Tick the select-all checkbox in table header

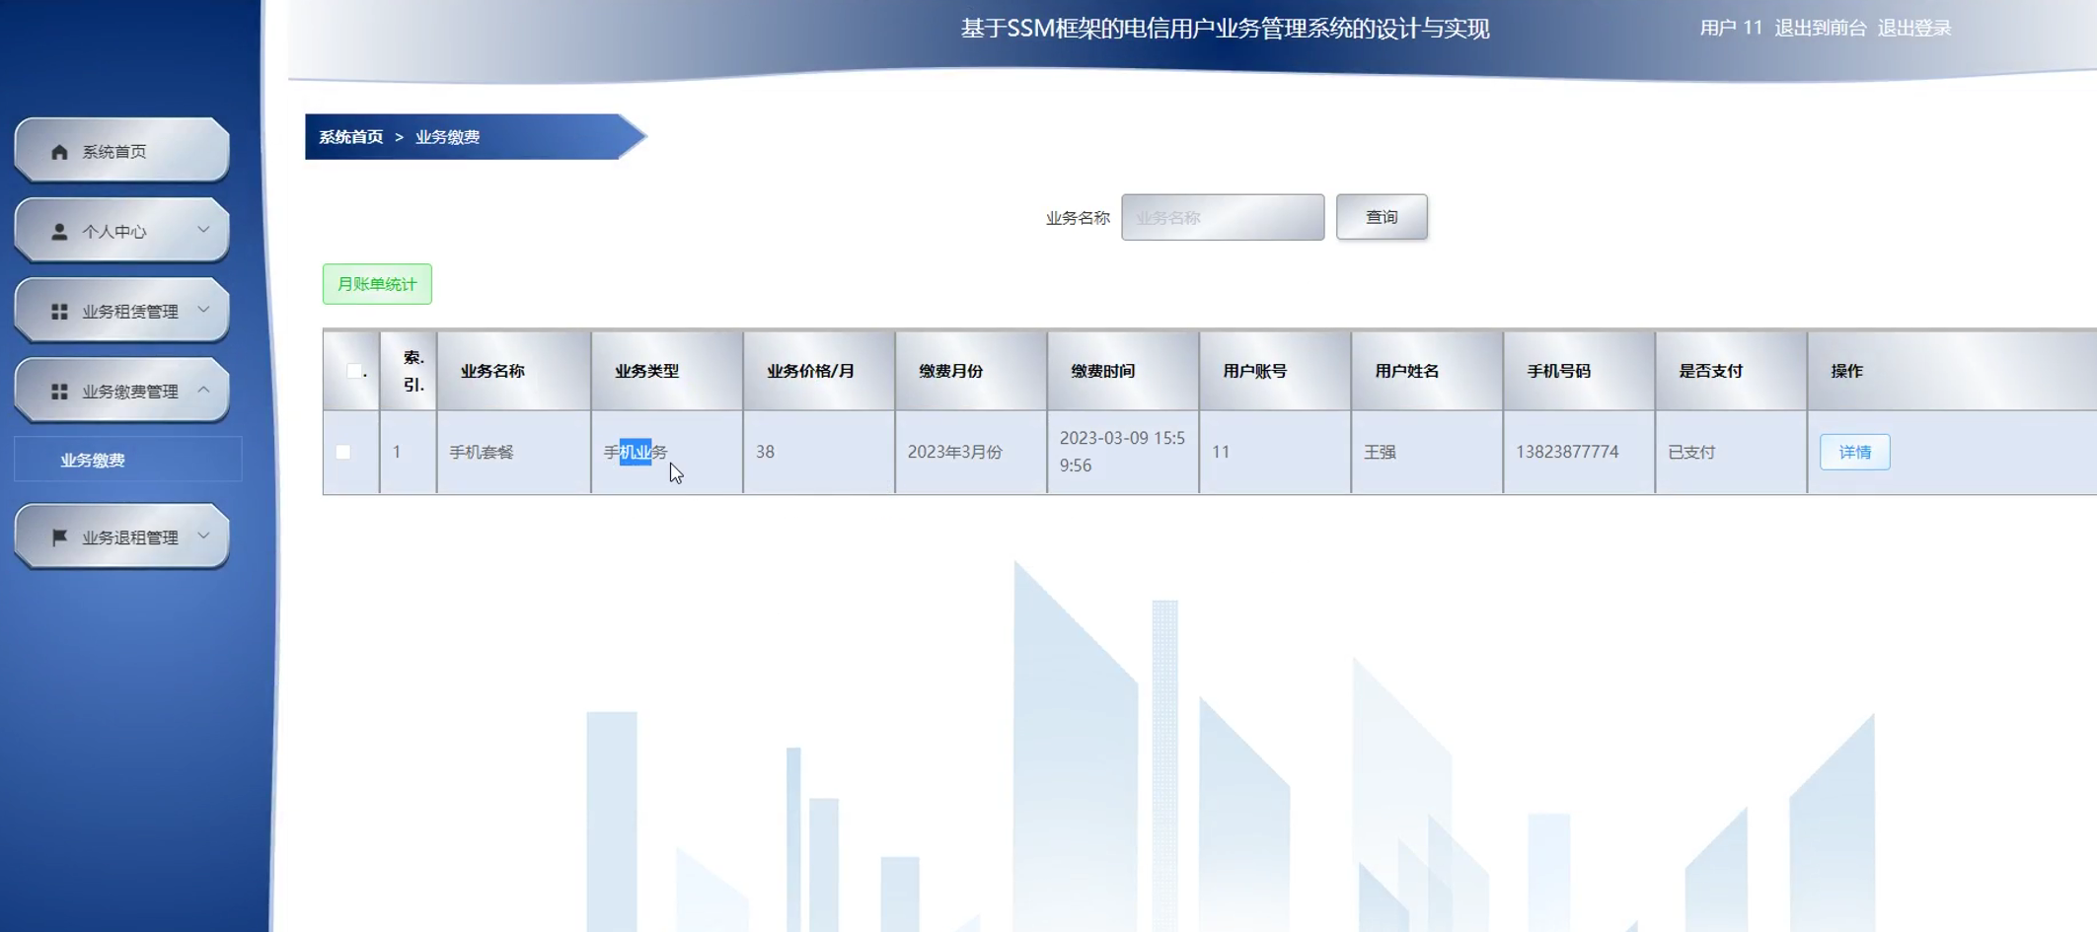(x=353, y=371)
